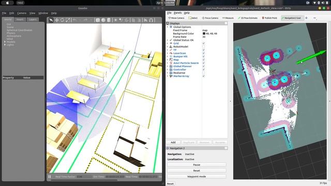Toggle the TF display checkbox
This screenshot has height=186, width=331.
coord(203,50)
